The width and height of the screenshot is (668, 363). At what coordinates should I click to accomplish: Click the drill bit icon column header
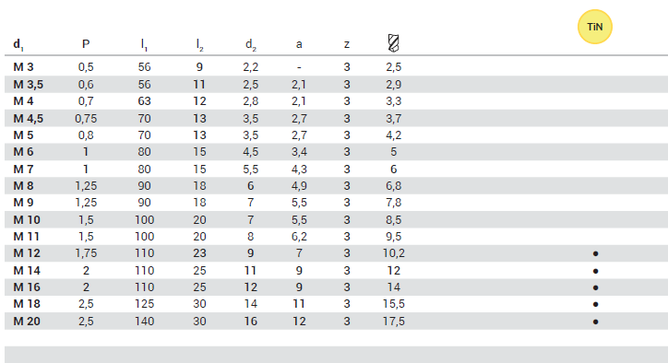[394, 43]
